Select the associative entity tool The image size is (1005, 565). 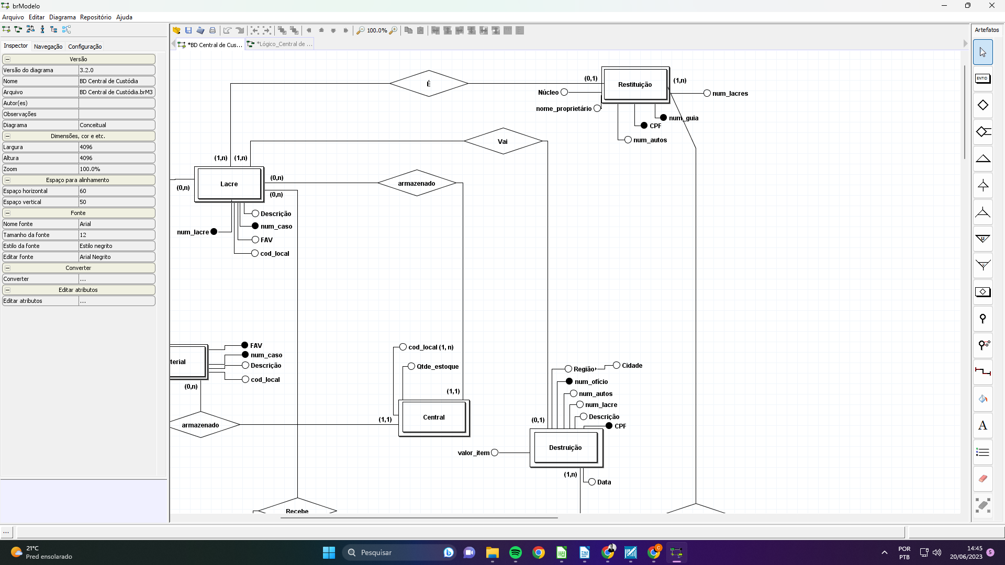pos(982,292)
